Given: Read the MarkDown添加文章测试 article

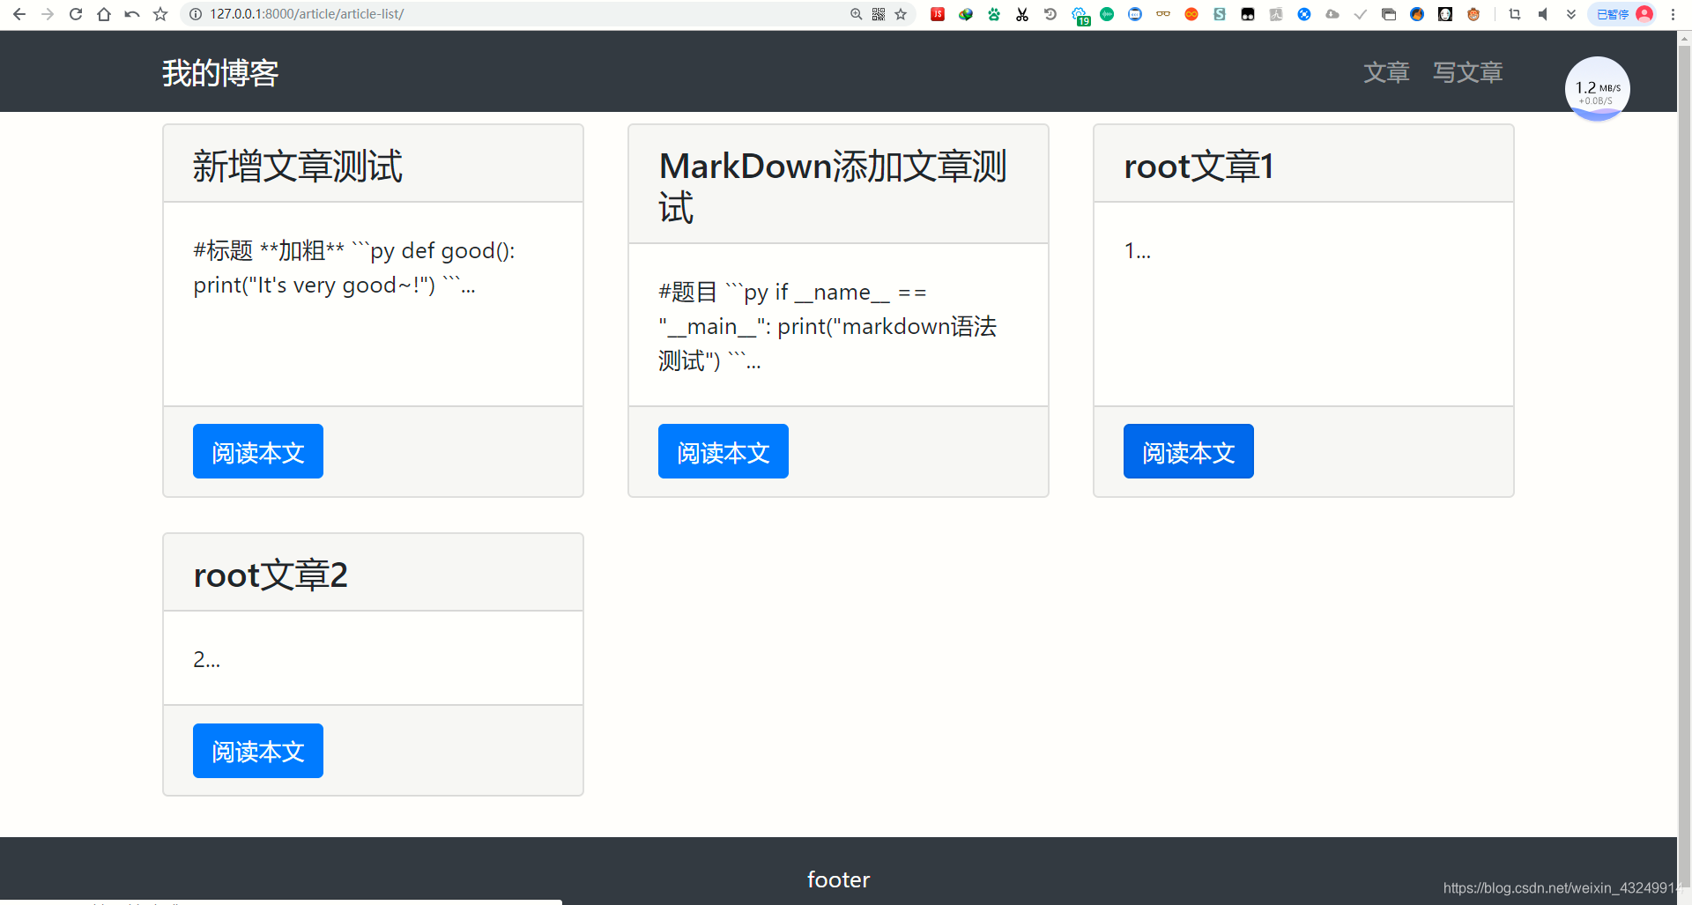Looking at the screenshot, I should pyautogui.click(x=724, y=451).
